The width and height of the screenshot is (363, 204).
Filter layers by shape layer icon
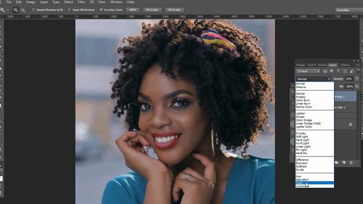click(345, 71)
